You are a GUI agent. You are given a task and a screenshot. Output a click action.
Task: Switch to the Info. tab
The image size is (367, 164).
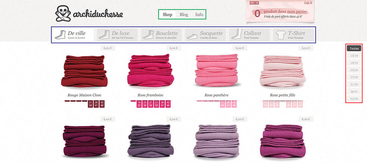(200, 15)
